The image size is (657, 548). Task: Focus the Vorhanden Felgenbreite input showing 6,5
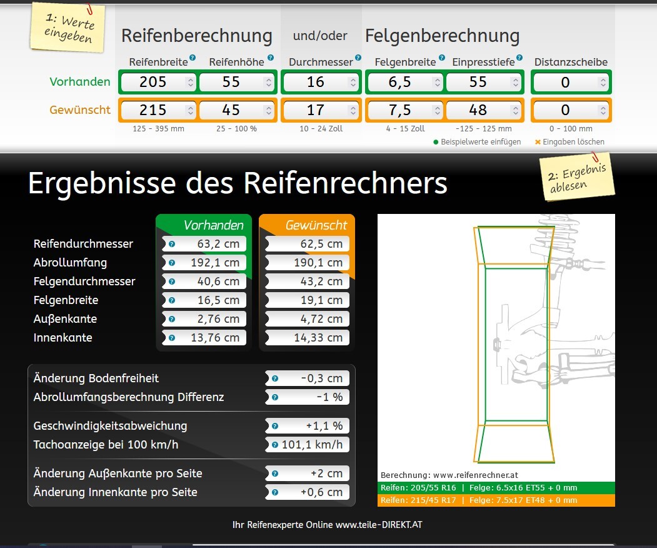(399, 82)
